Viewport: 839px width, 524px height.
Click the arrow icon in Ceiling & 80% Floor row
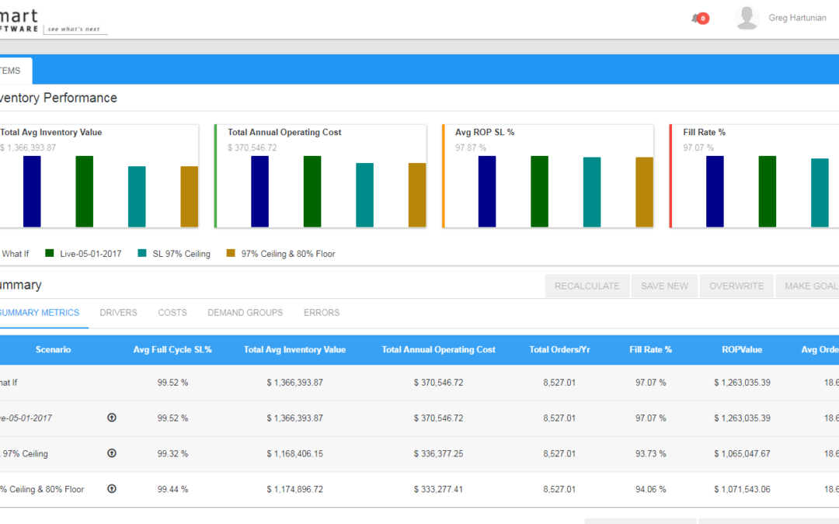(111, 489)
